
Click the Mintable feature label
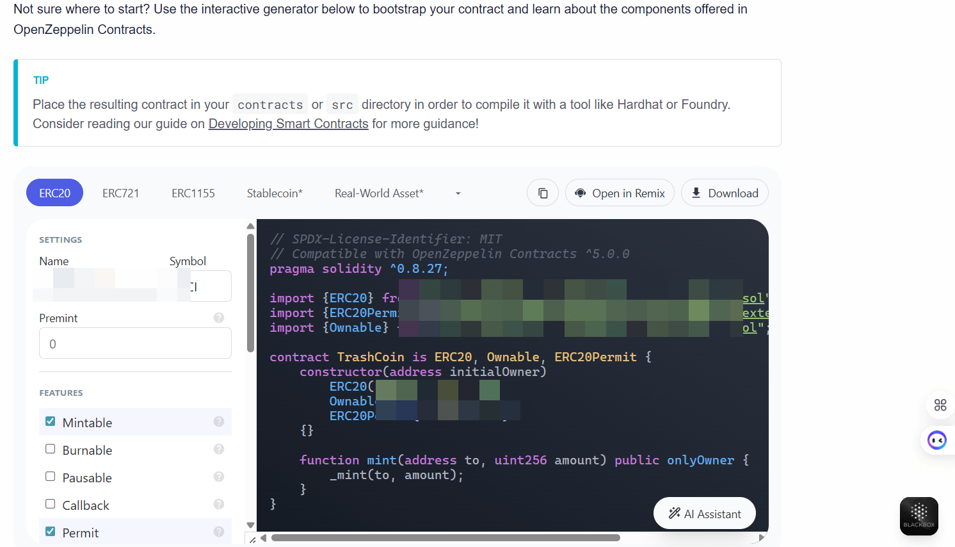[87, 423]
